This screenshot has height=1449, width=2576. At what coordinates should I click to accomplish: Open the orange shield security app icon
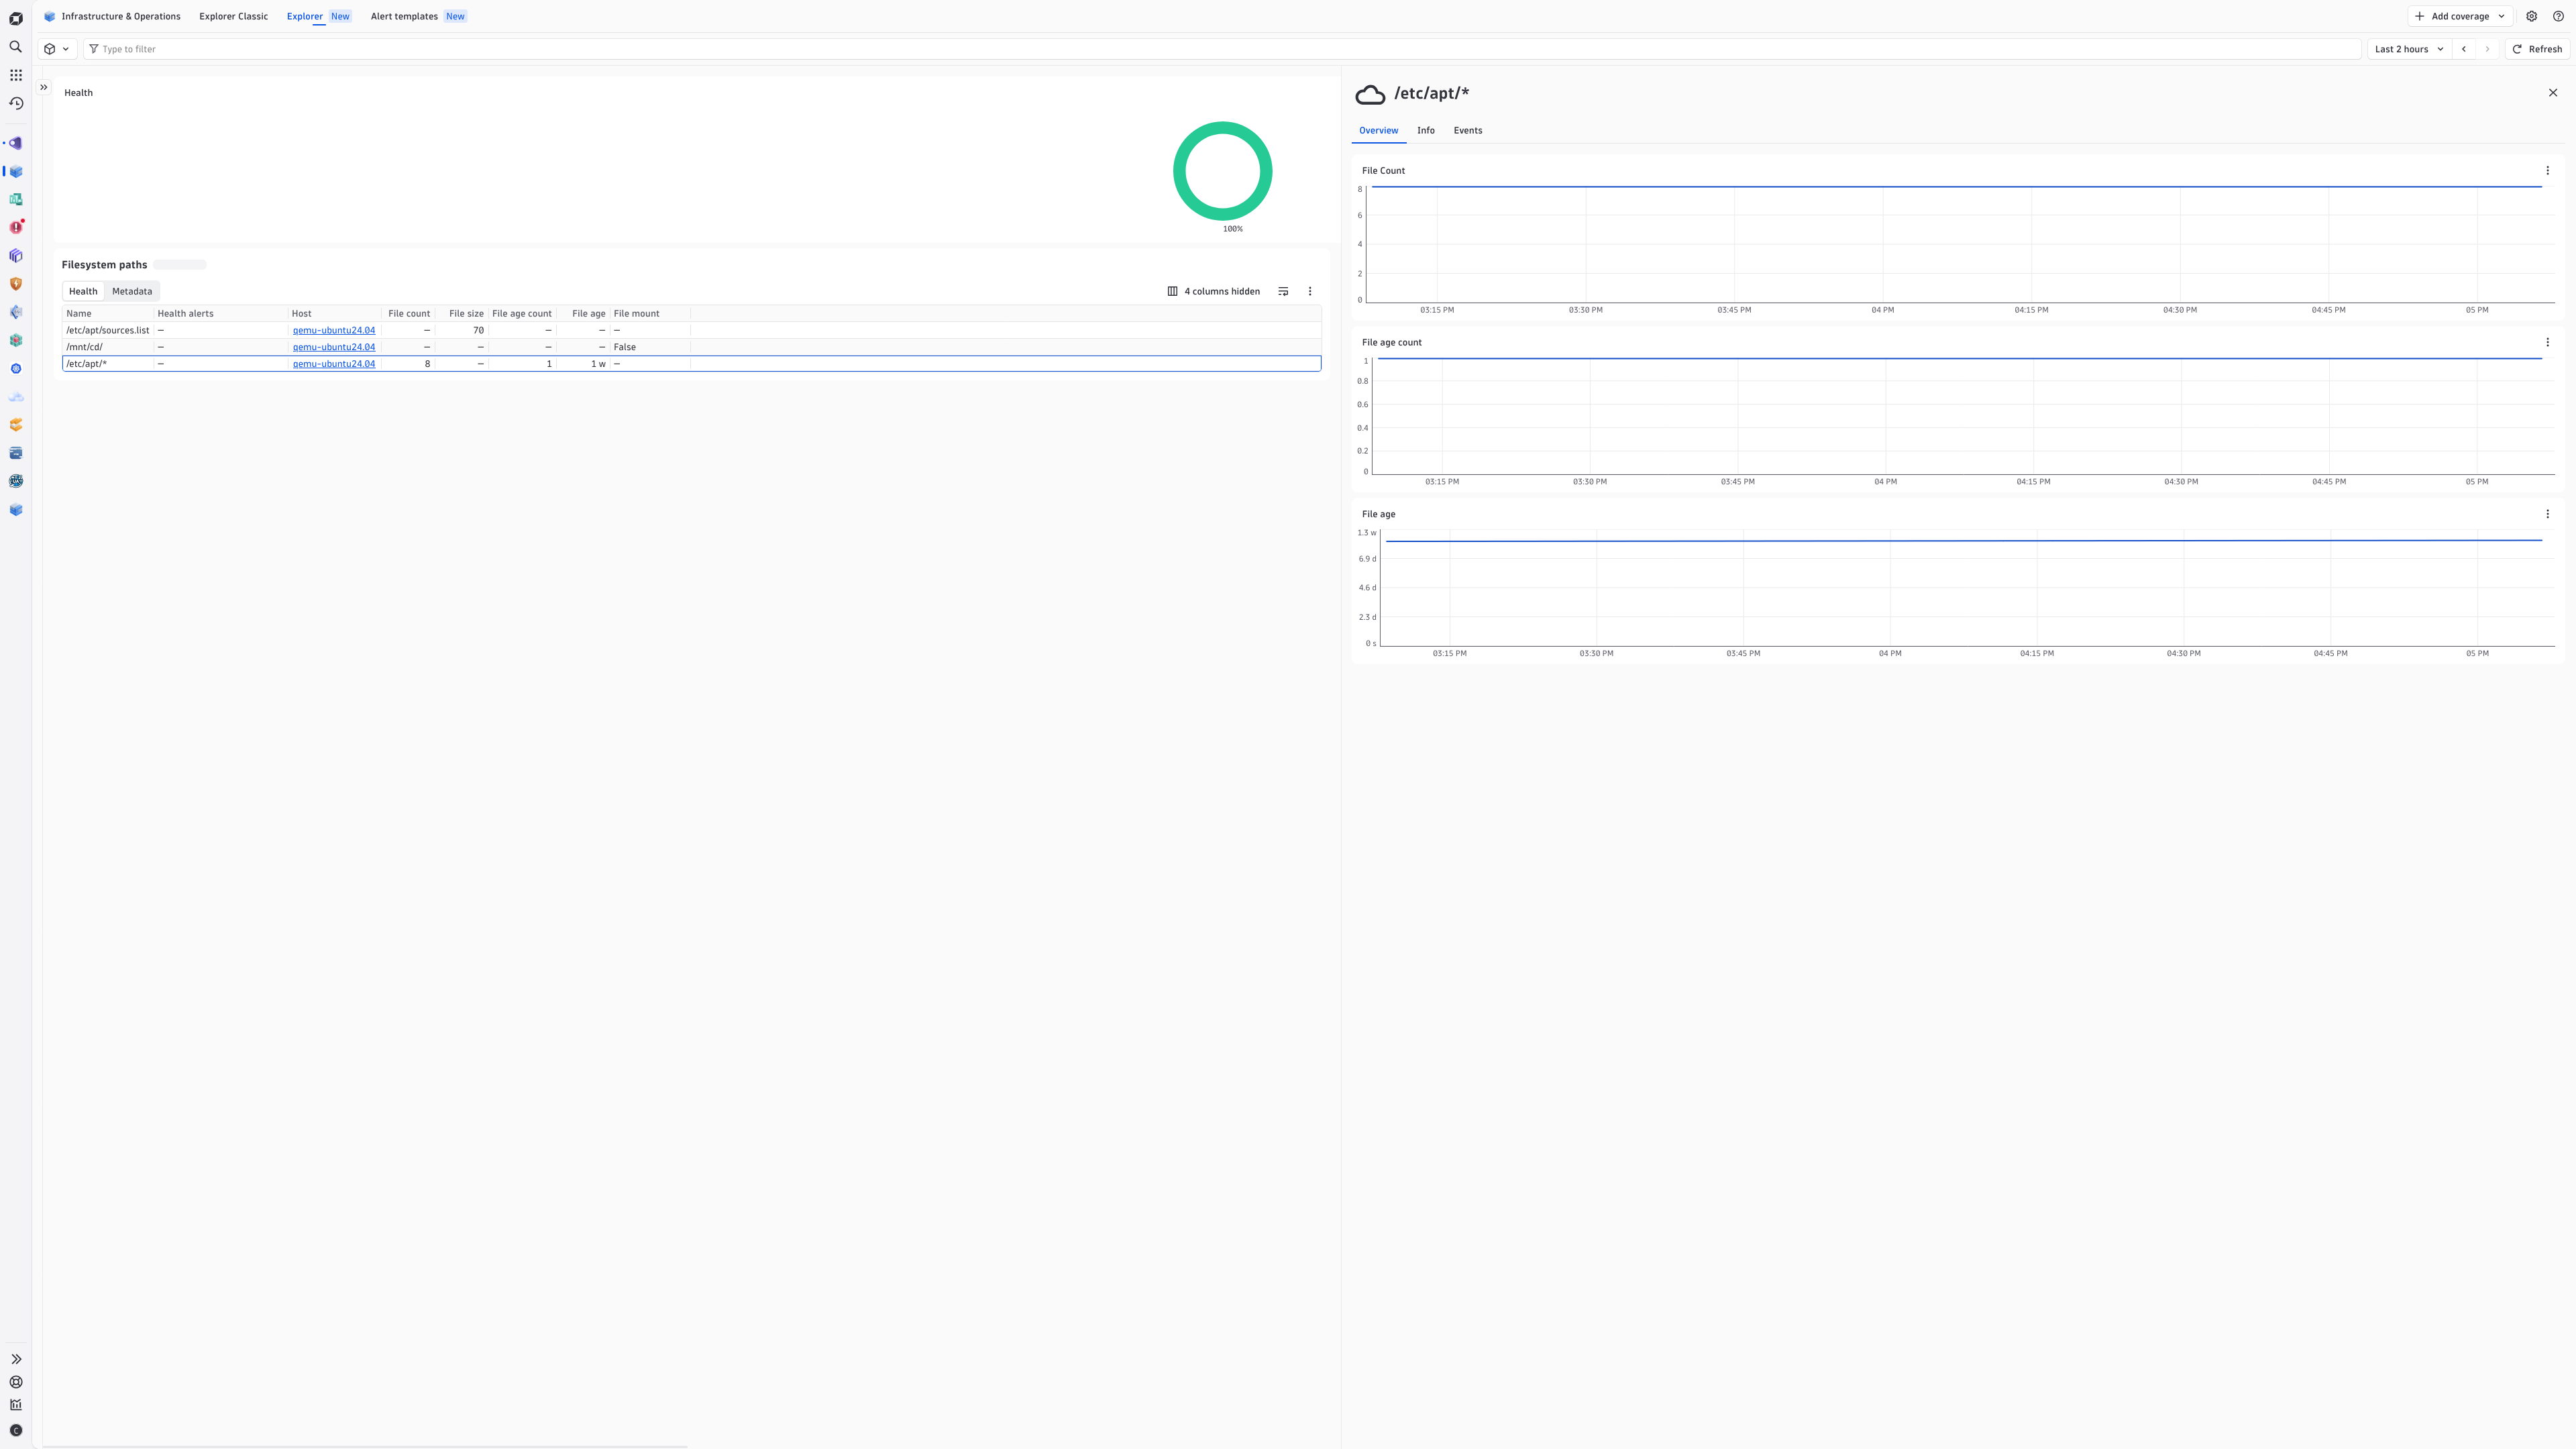coord(16,284)
